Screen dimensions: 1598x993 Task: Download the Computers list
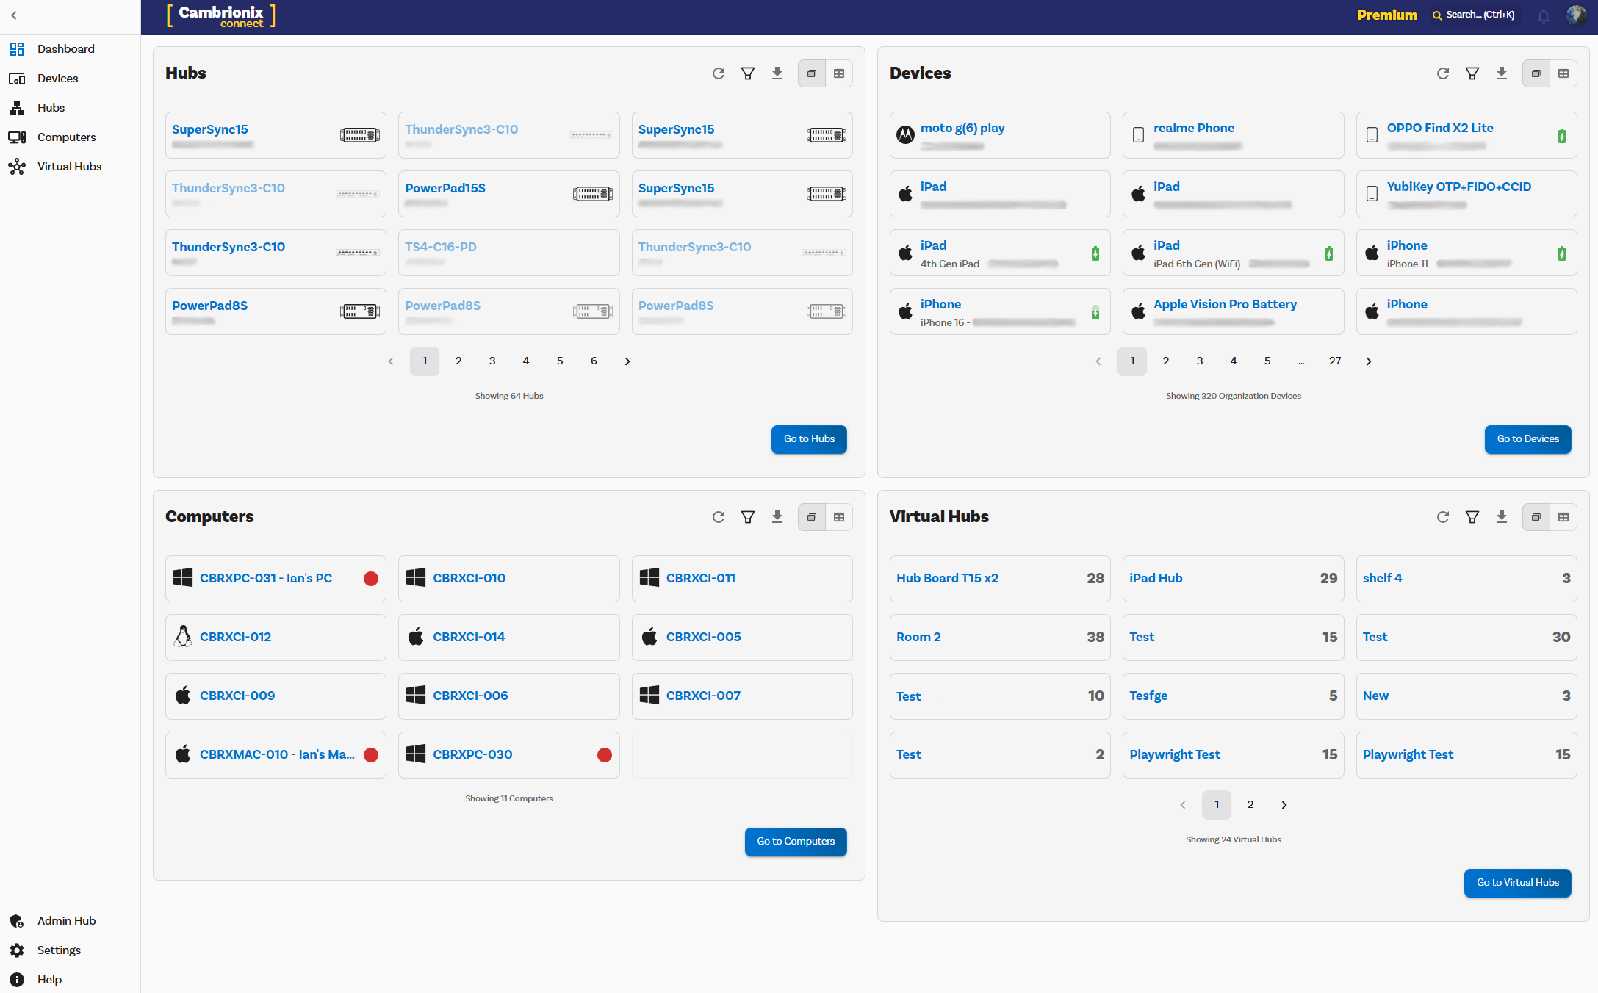click(777, 517)
